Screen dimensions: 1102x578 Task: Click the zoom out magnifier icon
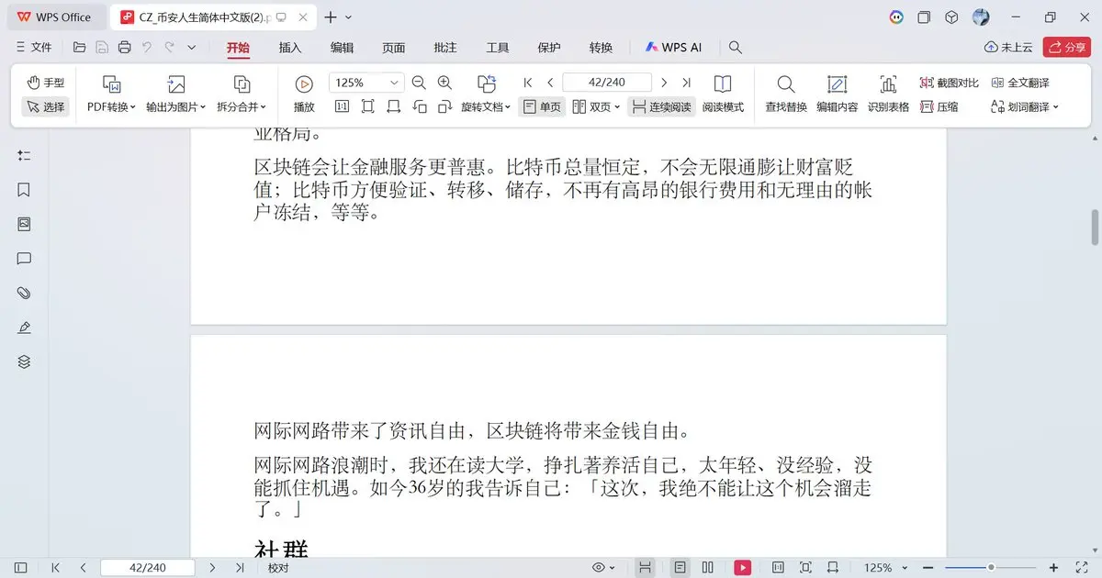click(419, 83)
